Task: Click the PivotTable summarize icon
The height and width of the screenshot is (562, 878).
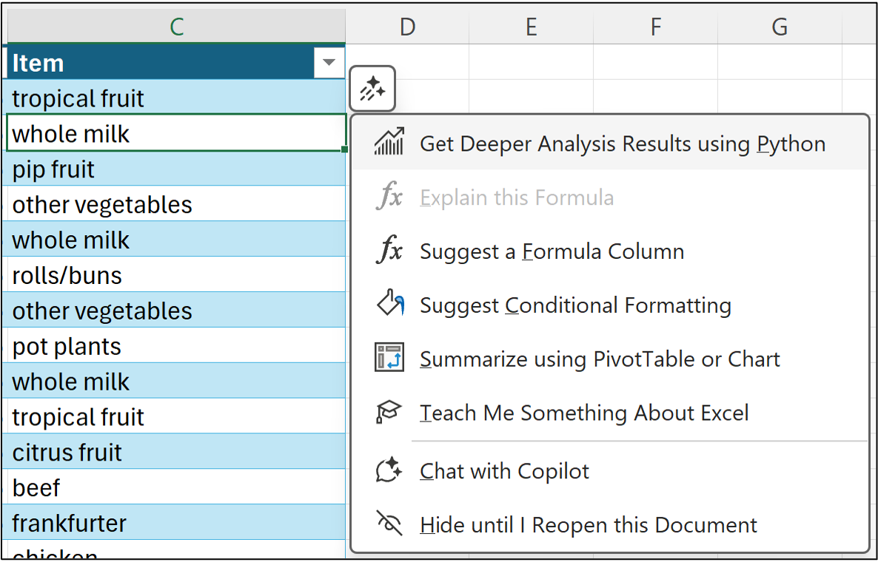Action: tap(389, 359)
